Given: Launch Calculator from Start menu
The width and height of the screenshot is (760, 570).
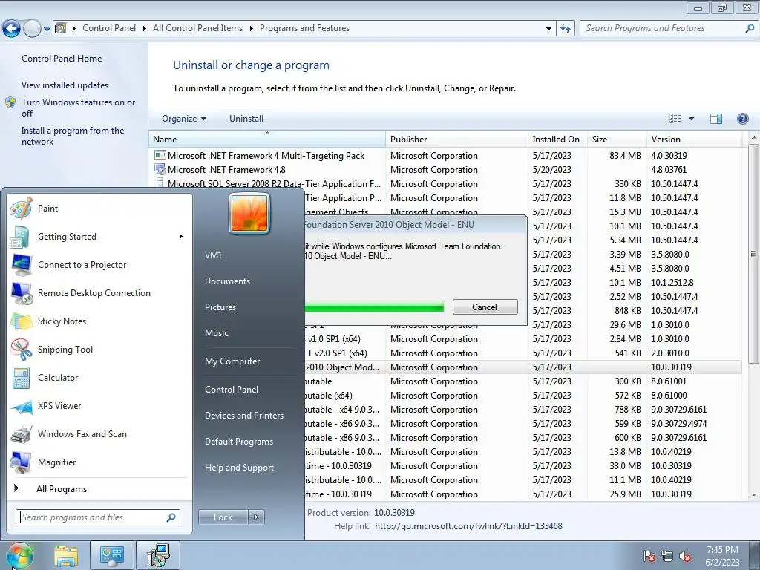Looking at the screenshot, I should coord(99,378).
